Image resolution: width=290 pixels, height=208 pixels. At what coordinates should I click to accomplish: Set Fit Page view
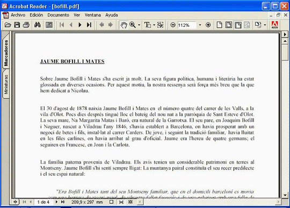[x=229, y=25]
